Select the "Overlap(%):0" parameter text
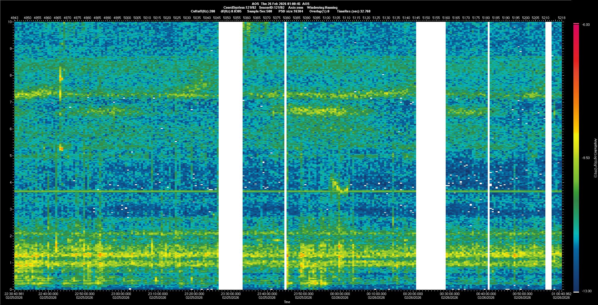 [319, 11]
